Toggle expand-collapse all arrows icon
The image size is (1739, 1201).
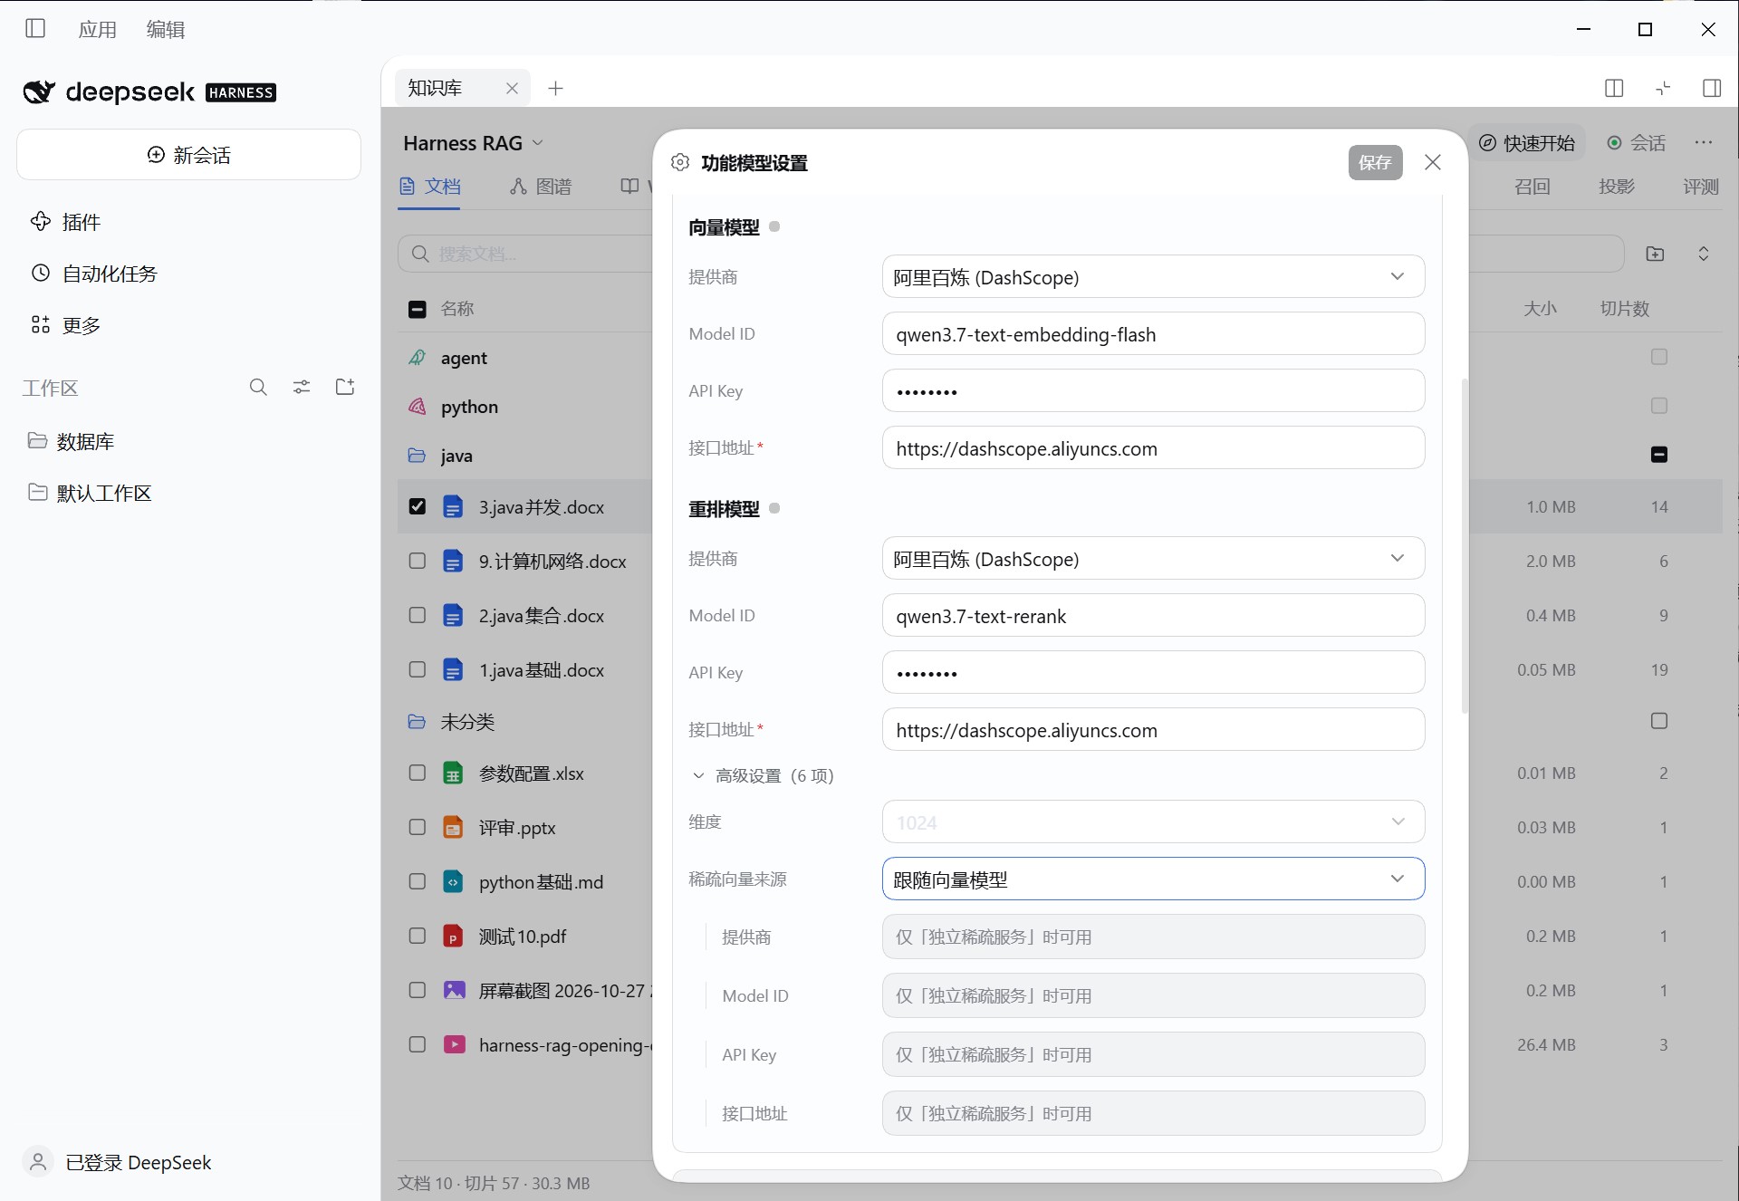pos(1704,254)
